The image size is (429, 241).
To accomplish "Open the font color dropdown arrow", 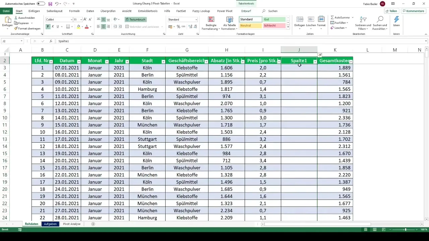I will (x=90, y=26).
